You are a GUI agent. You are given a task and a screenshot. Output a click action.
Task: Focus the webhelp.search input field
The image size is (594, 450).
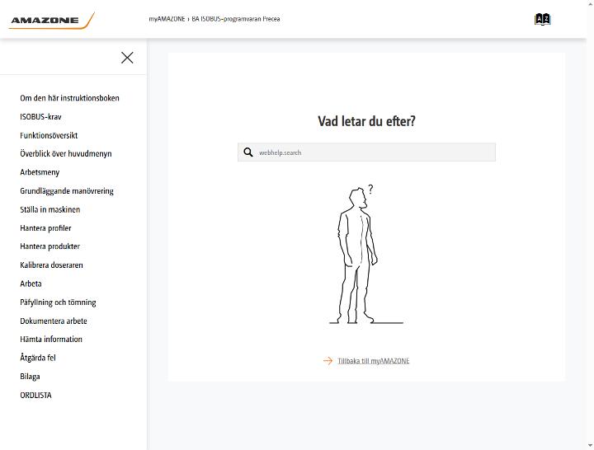(366, 152)
